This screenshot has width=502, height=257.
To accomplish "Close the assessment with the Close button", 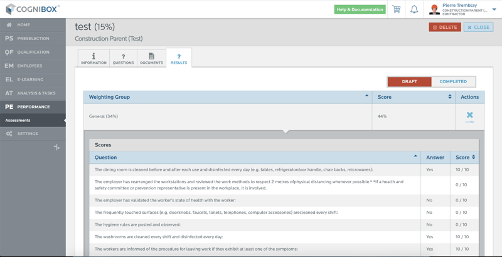I will coord(478,27).
